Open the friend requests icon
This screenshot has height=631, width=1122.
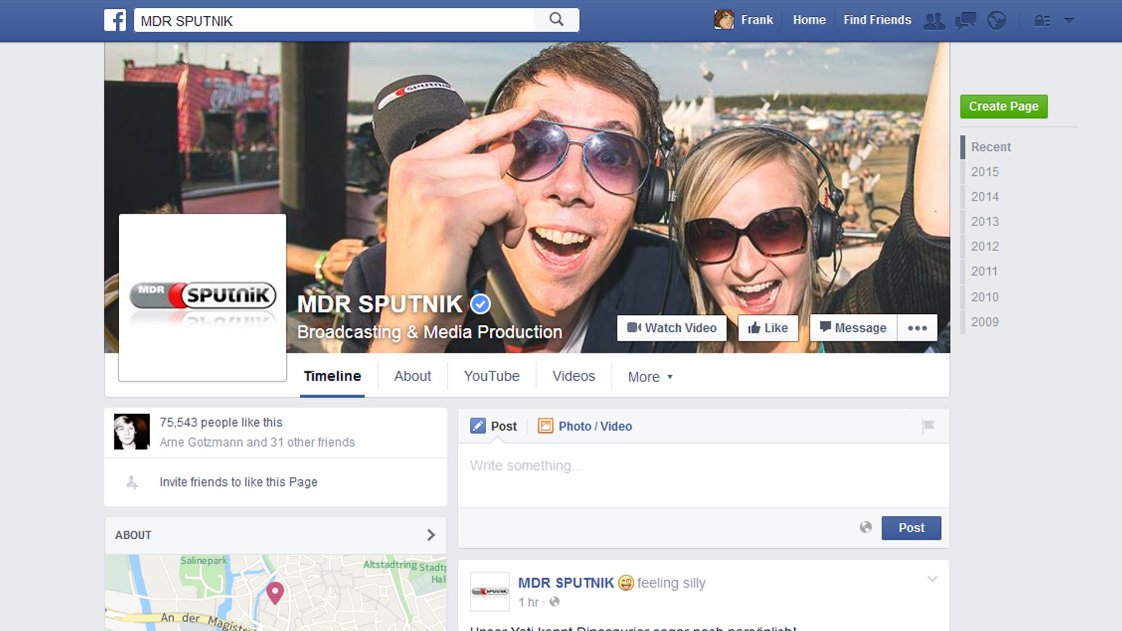click(x=934, y=21)
